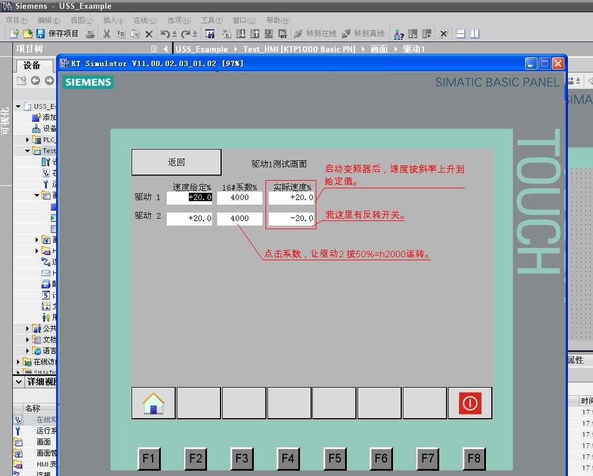Click the user administration icon in the project tree
593x476 pixels.
[x=46, y=317]
